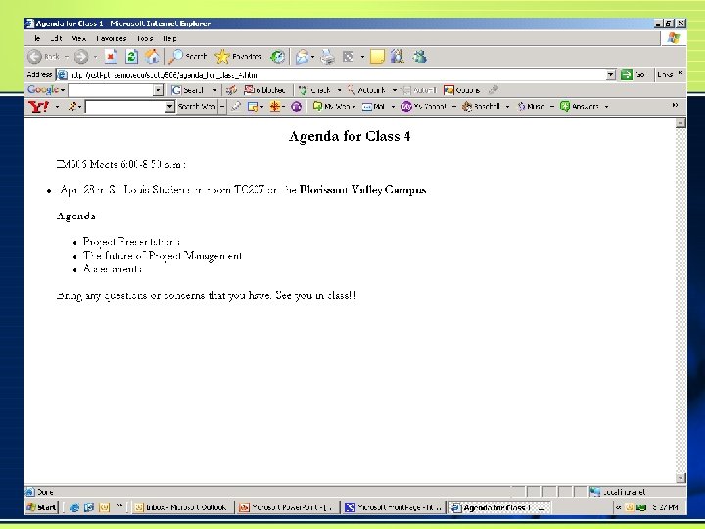Expand the address bar dropdown arrow
705x529 pixels.
coord(610,75)
